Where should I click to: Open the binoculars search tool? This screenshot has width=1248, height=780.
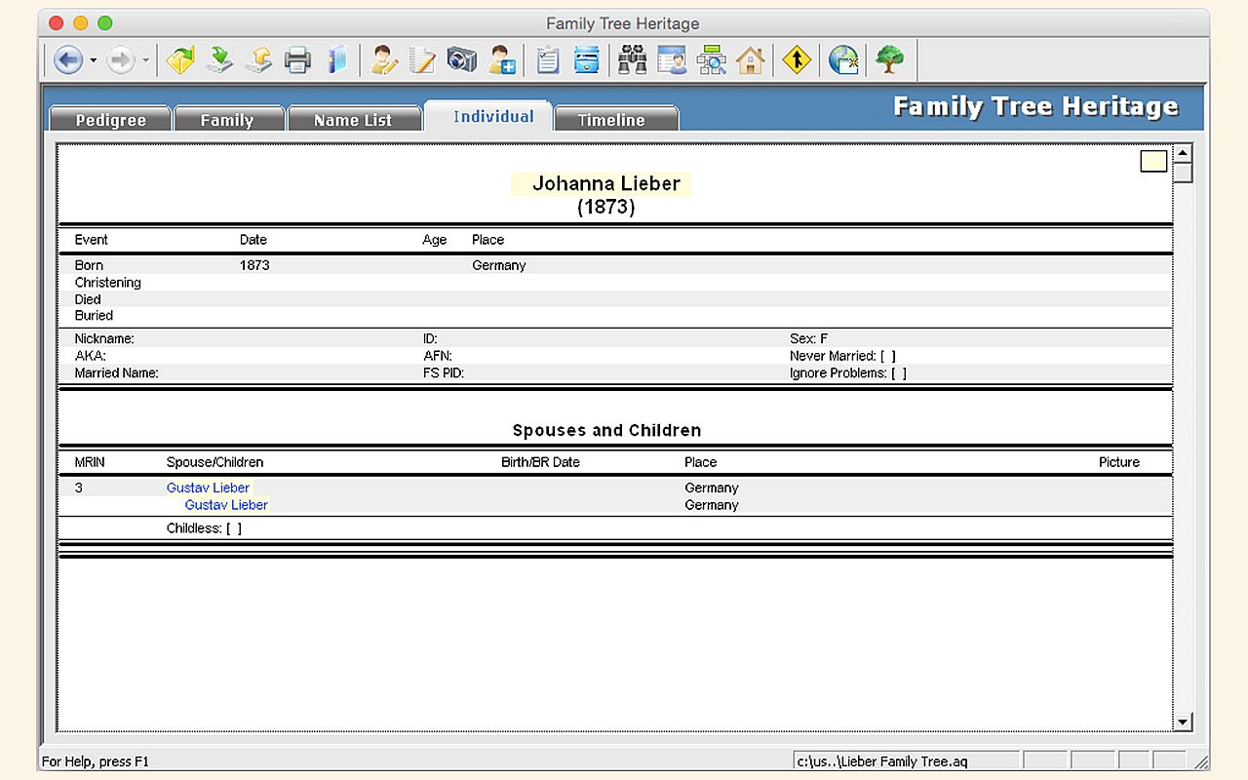tap(633, 60)
